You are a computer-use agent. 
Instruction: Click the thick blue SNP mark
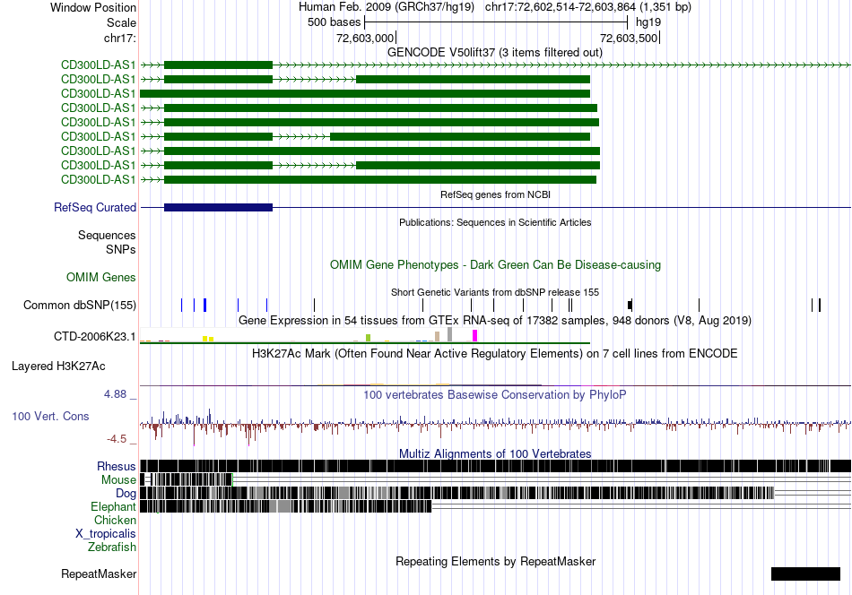coord(204,305)
